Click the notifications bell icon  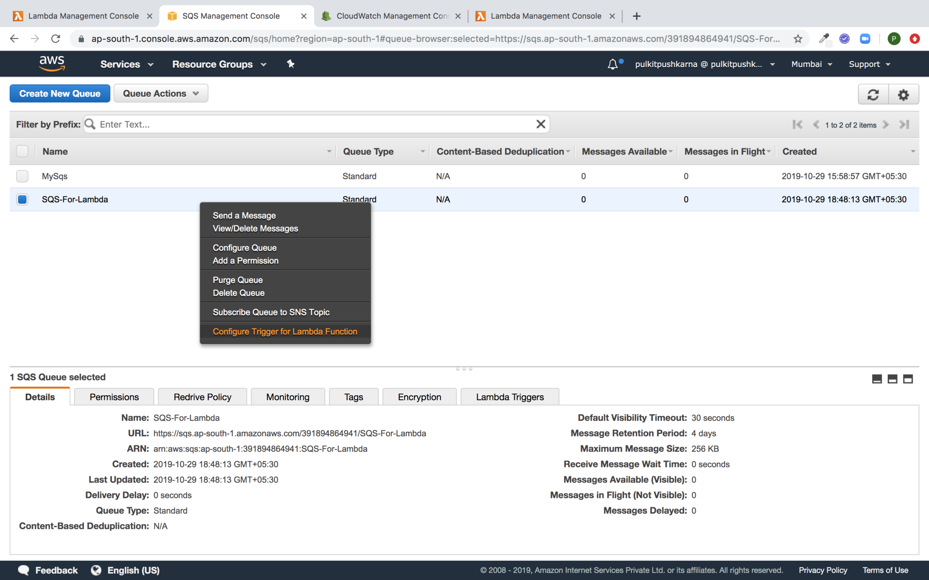pyautogui.click(x=612, y=64)
